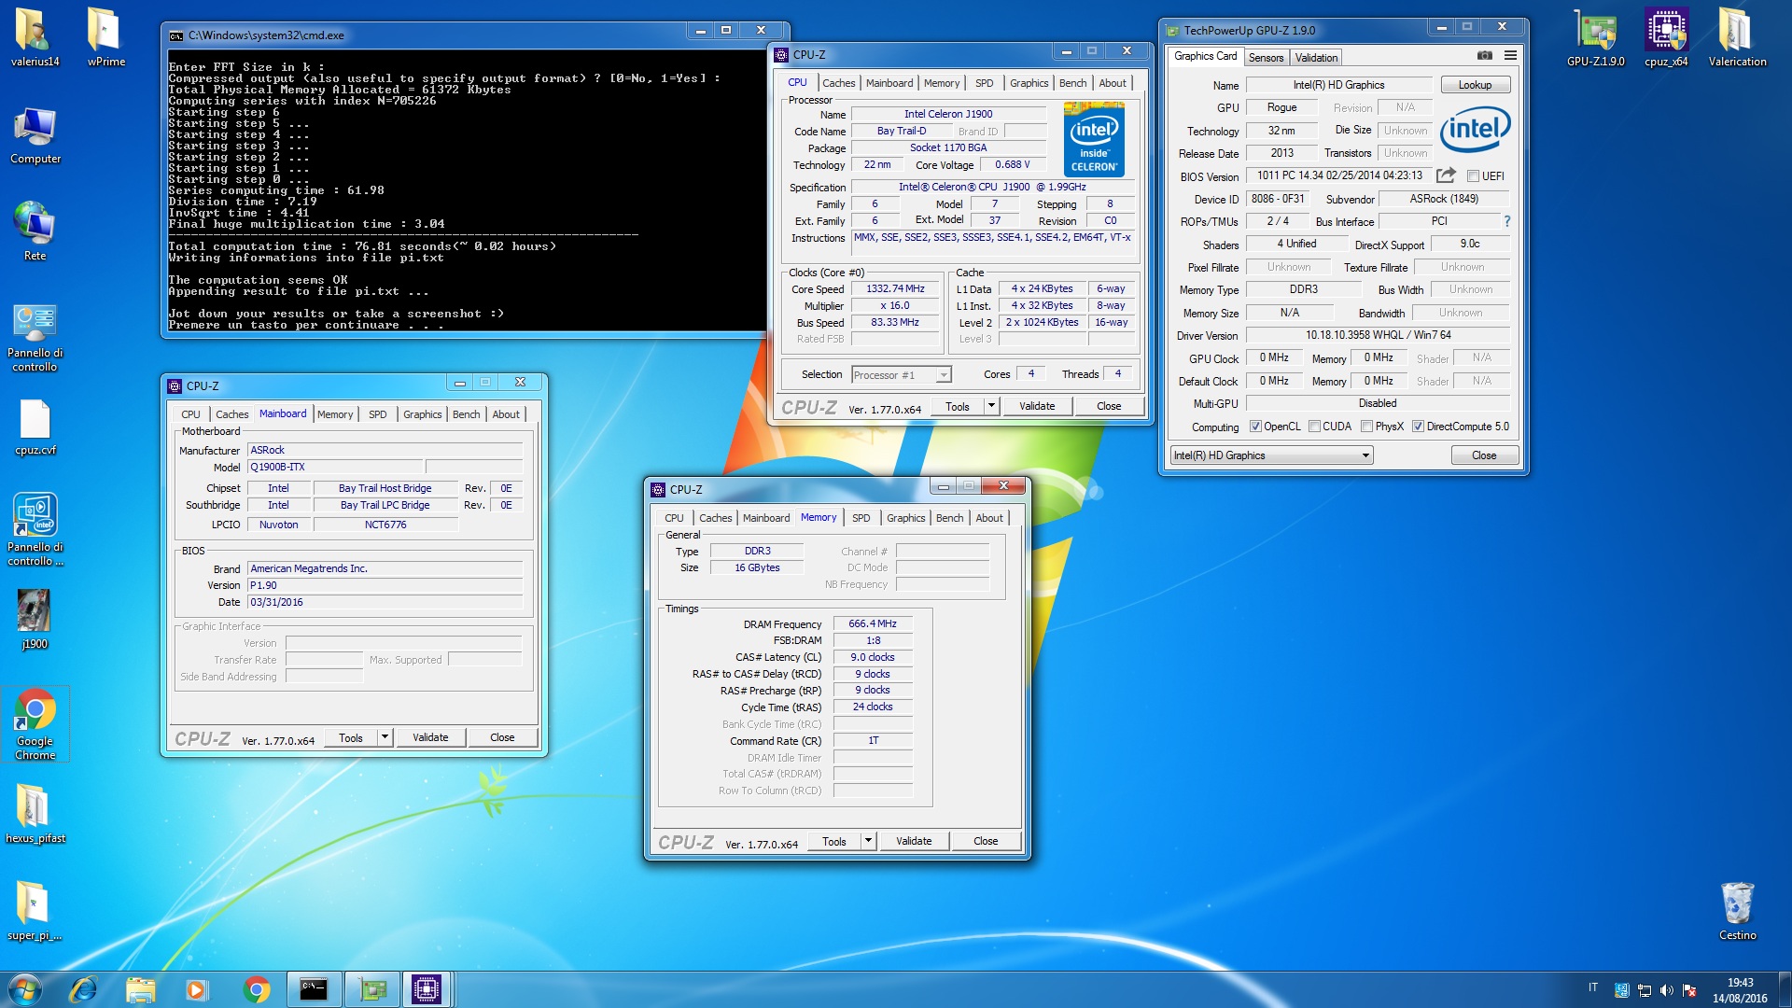Toggle the PhysX checkbox
Screen dimensions: 1792x1008
(x=1366, y=427)
